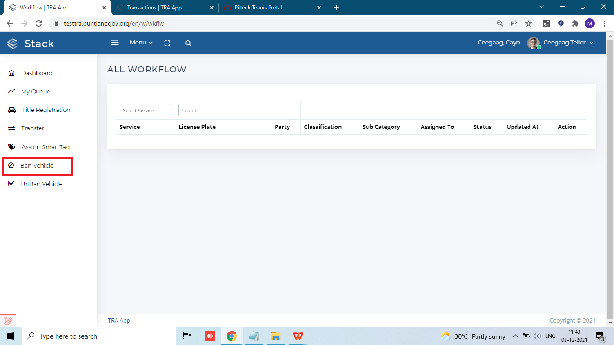614x345 pixels.
Task: Select Assign SmartTag in sidebar
Action: (x=45, y=147)
